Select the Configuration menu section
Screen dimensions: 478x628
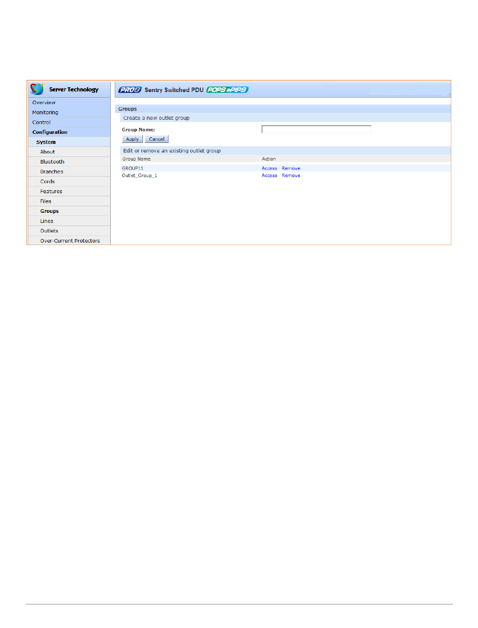(x=68, y=132)
